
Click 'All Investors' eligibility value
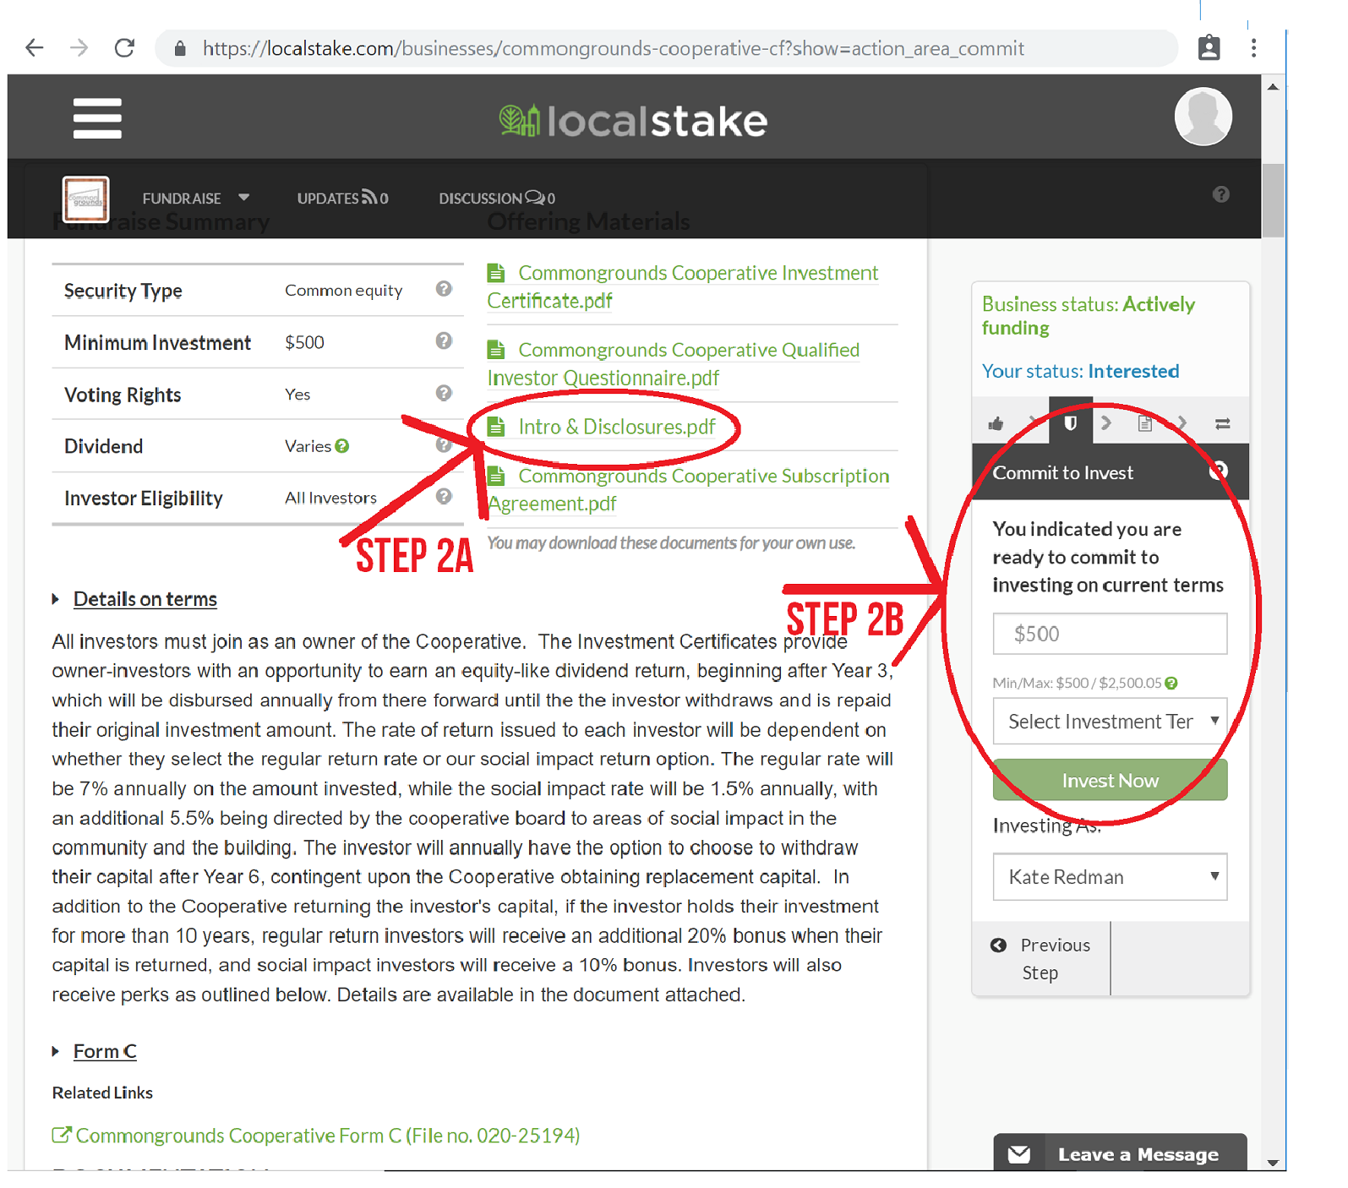[330, 498]
